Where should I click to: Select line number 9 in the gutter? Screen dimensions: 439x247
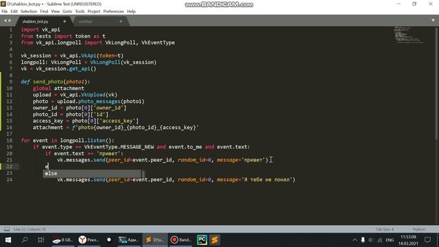(11, 82)
